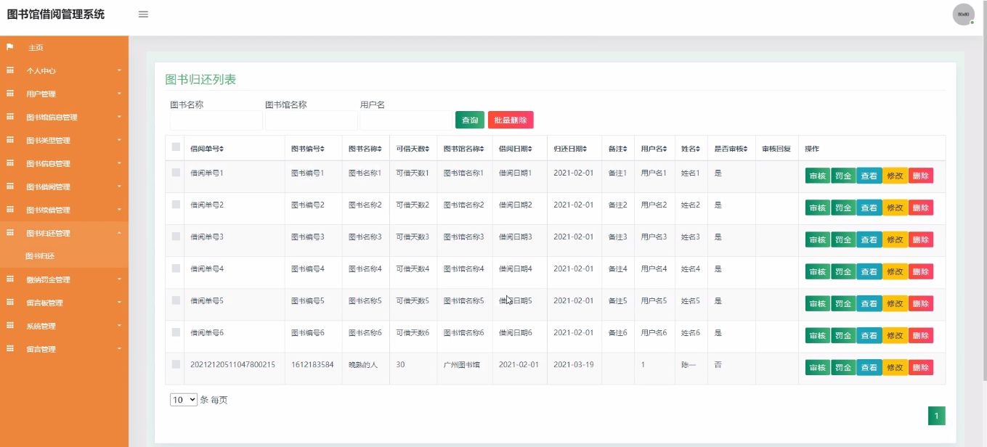Click the grid icon beside 图书信息管理

click(10, 163)
